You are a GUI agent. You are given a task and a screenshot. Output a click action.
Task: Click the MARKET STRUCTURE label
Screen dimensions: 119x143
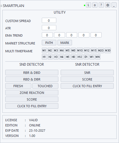click(20, 43)
